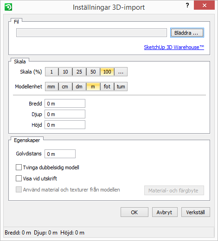The height and width of the screenshot is (241, 218).
Task: Select the 50 percent scale option
Action: [93, 72]
